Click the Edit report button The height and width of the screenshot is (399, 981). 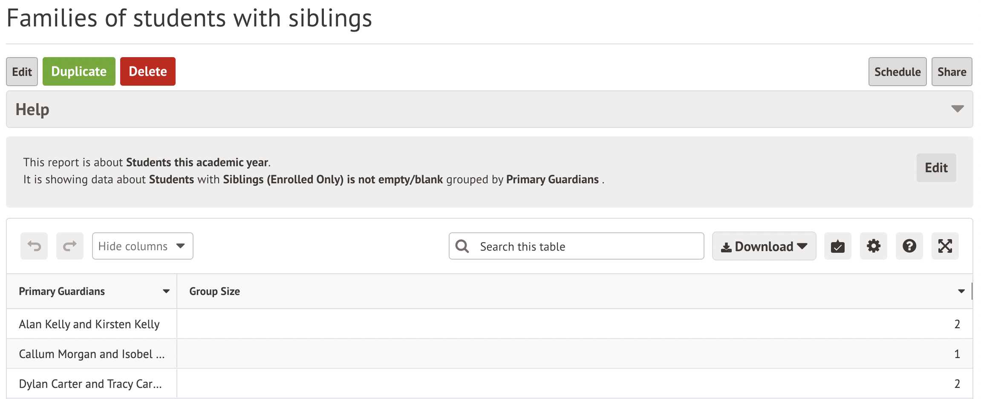point(22,72)
